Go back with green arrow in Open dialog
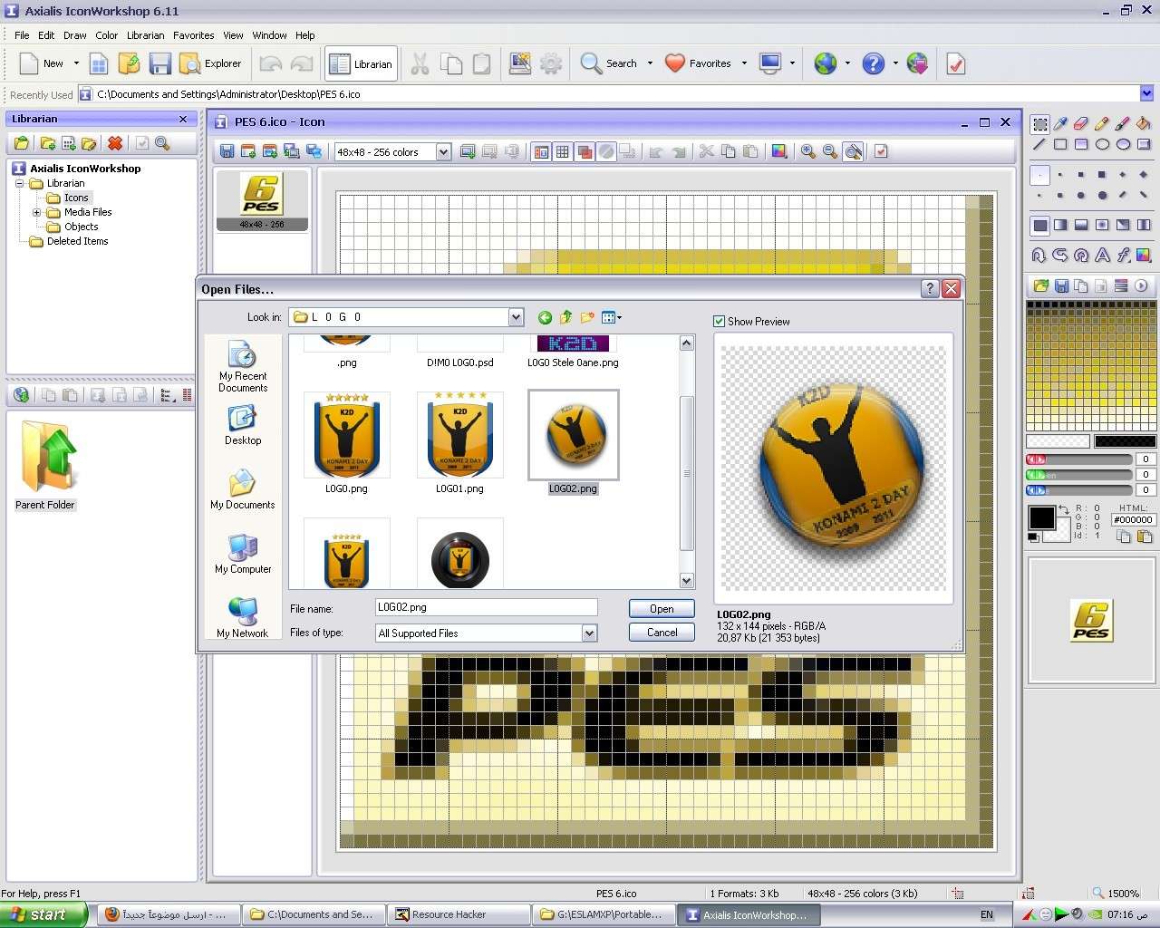This screenshot has height=928, width=1160. (545, 317)
